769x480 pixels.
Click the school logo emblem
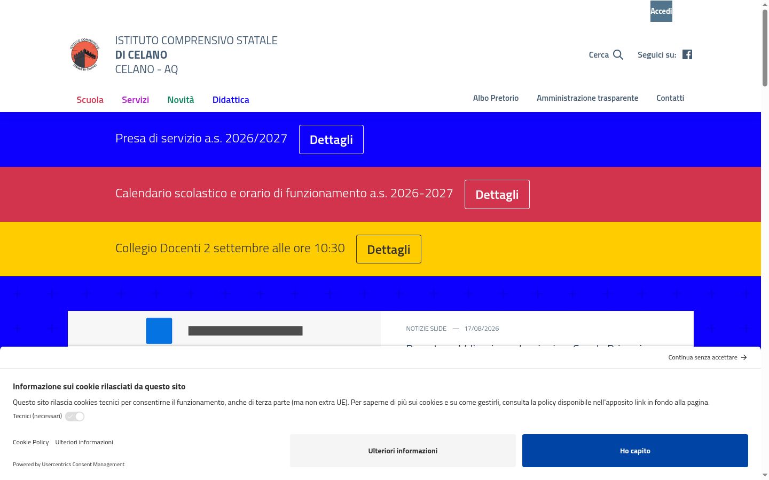tap(85, 54)
